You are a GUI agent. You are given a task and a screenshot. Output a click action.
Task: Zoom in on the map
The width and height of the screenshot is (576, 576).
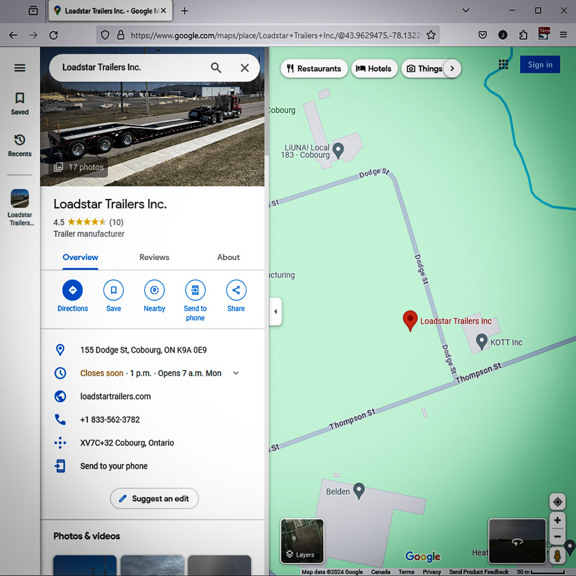(x=557, y=521)
